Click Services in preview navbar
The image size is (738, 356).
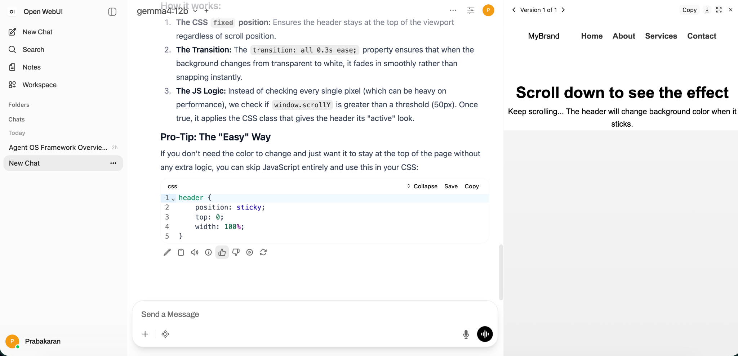pyautogui.click(x=661, y=36)
